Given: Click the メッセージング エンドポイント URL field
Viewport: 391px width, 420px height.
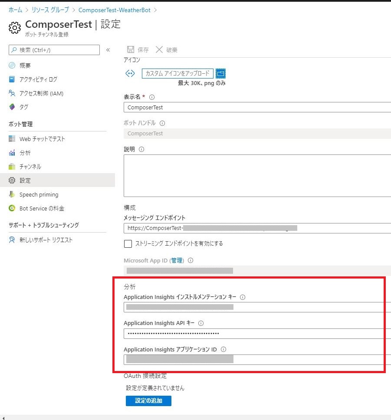Looking at the screenshot, I should [x=257, y=228].
